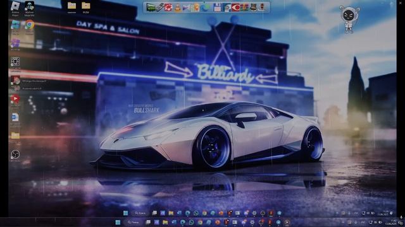The height and width of the screenshot is (227, 405).
Task: Launch the orange figure icon in the top dock
Action: point(195,8)
